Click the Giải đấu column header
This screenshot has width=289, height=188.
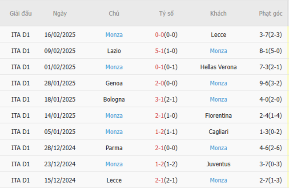[21, 13]
